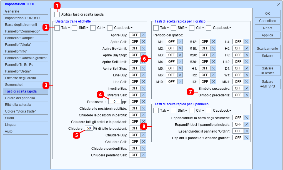Viewport: 283px width, 170px height.
Task: Set hotkey field for Chiudere tutti gli ordini
Action: [x=135, y=122]
